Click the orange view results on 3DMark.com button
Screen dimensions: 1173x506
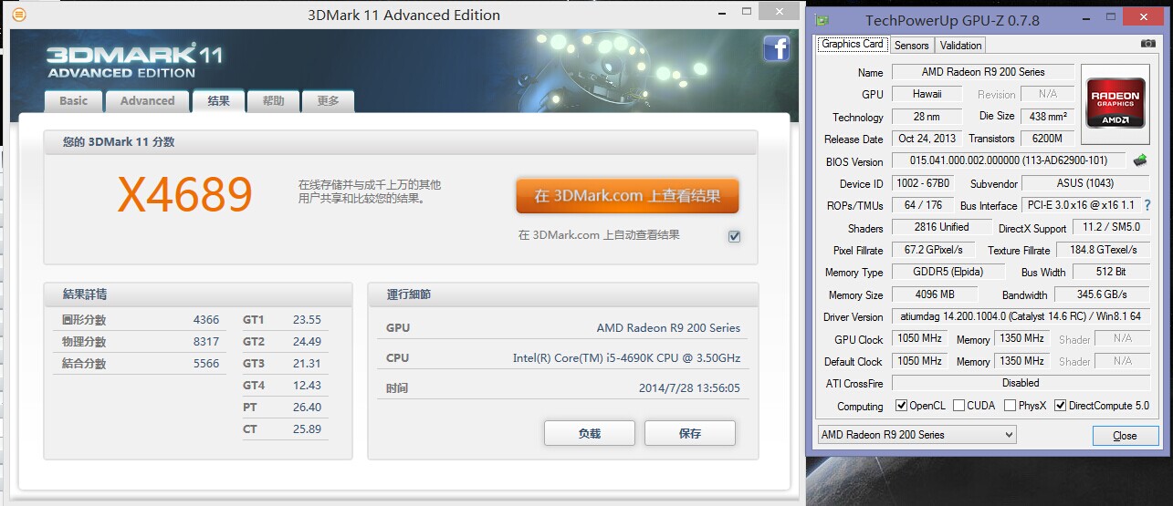pyautogui.click(x=627, y=196)
